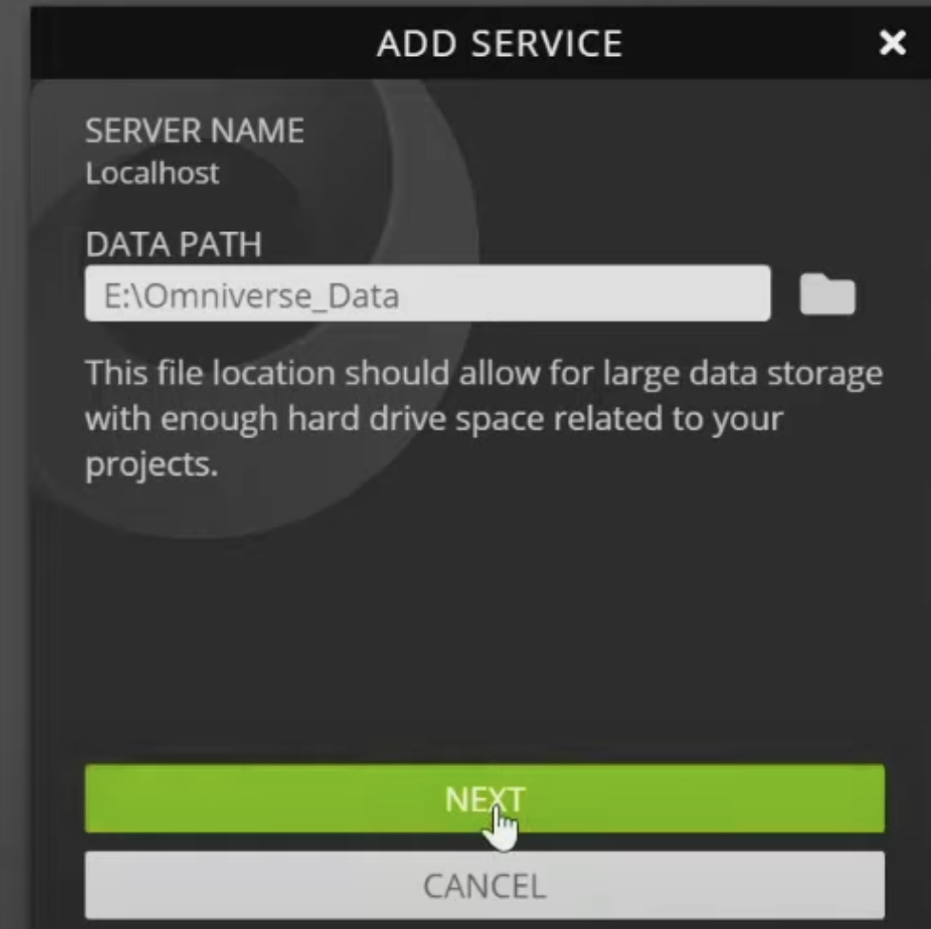Image resolution: width=931 pixels, height=929 pixels.
Task: Open folder picker beside Omniverse_Data path
Action: (827, 295)
